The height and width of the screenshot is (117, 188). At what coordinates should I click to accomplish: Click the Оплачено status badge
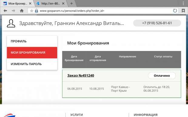[162, 76]
